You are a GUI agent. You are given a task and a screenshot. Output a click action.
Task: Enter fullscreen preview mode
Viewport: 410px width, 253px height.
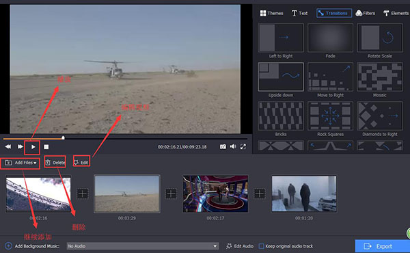[243, 146]
